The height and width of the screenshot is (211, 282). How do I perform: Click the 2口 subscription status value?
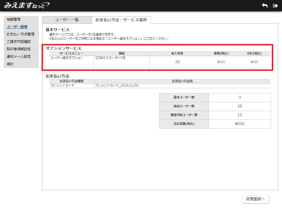tap(178, 62)
